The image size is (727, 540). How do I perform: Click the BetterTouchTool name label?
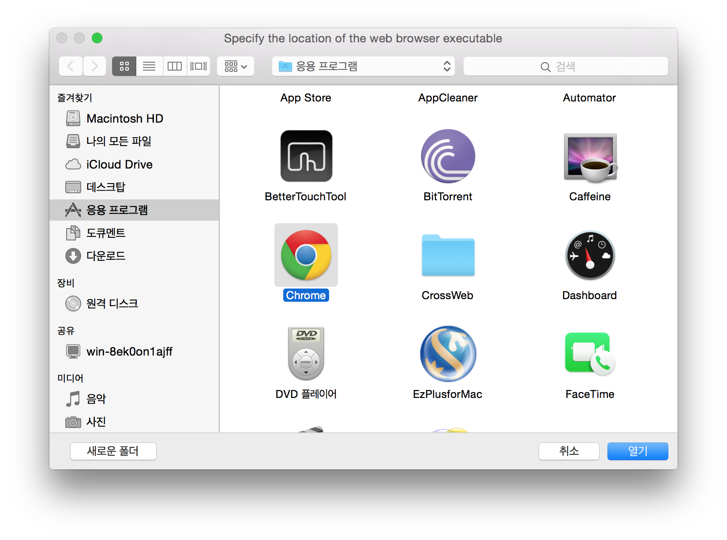pyautogui.click(x=306, y=197)
